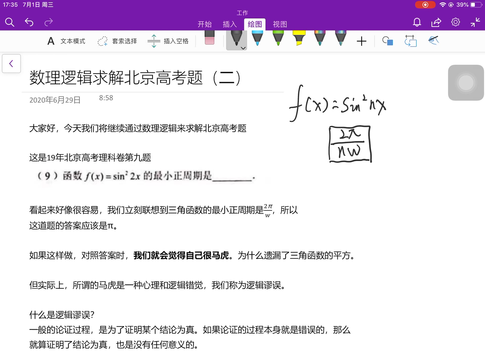This screenshot has width=485, height=363.
Task: Select the black pen
Action: pos(236,38)
